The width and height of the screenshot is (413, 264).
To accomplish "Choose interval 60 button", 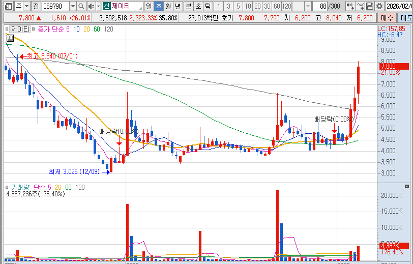I will coord(277,6).
